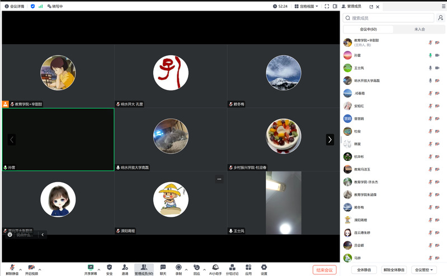Open the Meeting Control (会议管控) dropdown
Viewport: 447px width, 276px height.
pyautogui.click(x=424, y=270)
